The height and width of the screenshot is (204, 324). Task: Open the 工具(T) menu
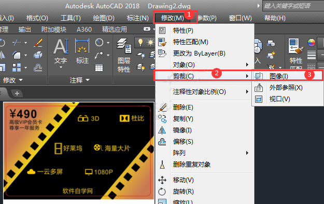pos(71,18)
